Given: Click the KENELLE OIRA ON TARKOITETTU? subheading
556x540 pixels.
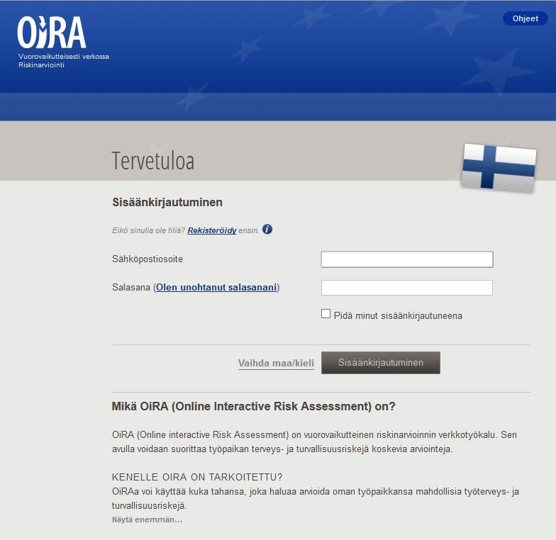Looking at the screenshot, I should point(197,478).
